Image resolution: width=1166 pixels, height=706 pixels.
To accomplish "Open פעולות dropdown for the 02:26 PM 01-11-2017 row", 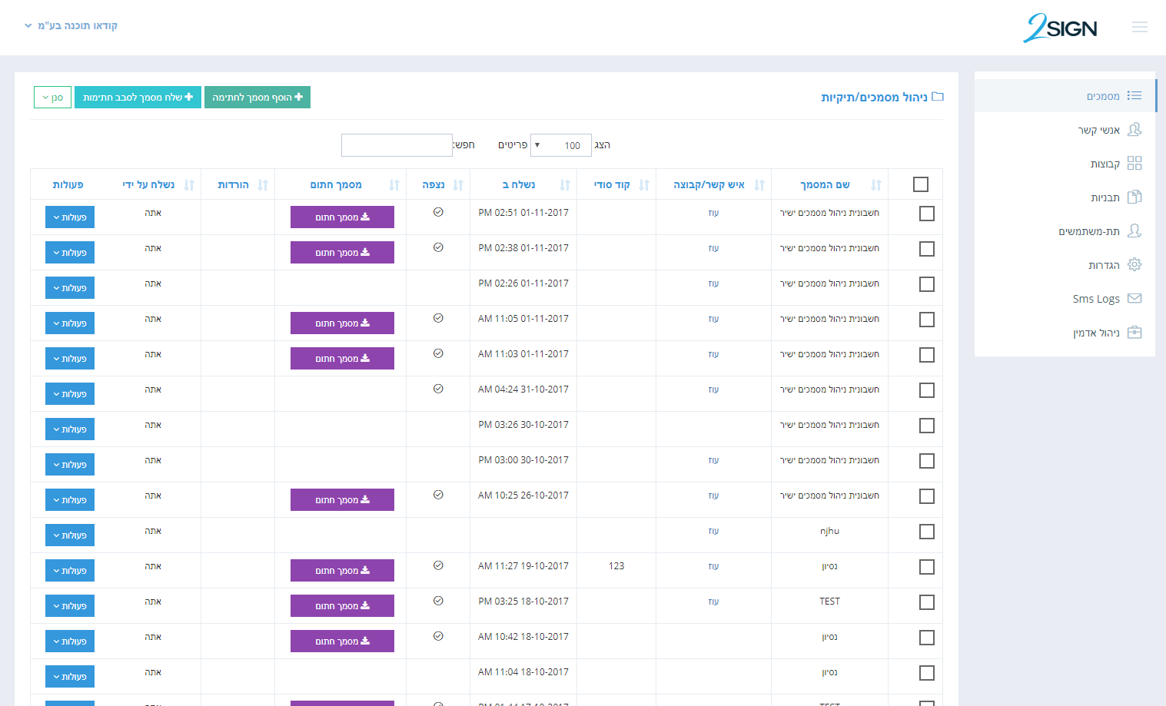I will (x=70, y=288).
